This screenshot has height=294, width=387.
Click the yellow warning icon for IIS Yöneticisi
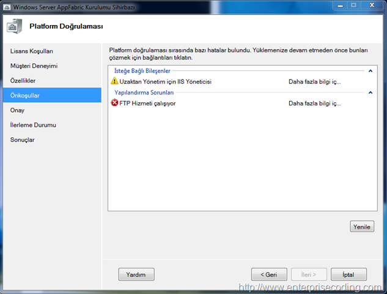pyautogui.click(x=114, y=81)
